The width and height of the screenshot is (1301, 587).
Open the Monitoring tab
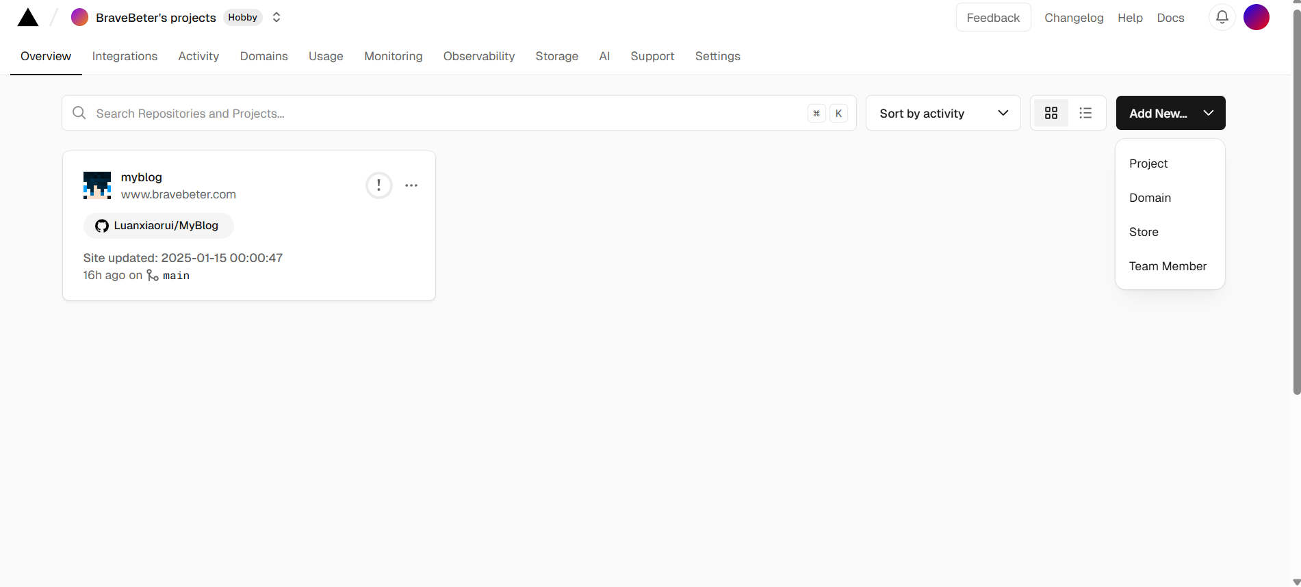click(x=394, y=56)
